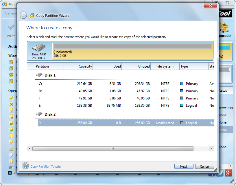236x185 pixels.
Task: Open the Copy Partition Tutorial link
Action: [46, 166]
